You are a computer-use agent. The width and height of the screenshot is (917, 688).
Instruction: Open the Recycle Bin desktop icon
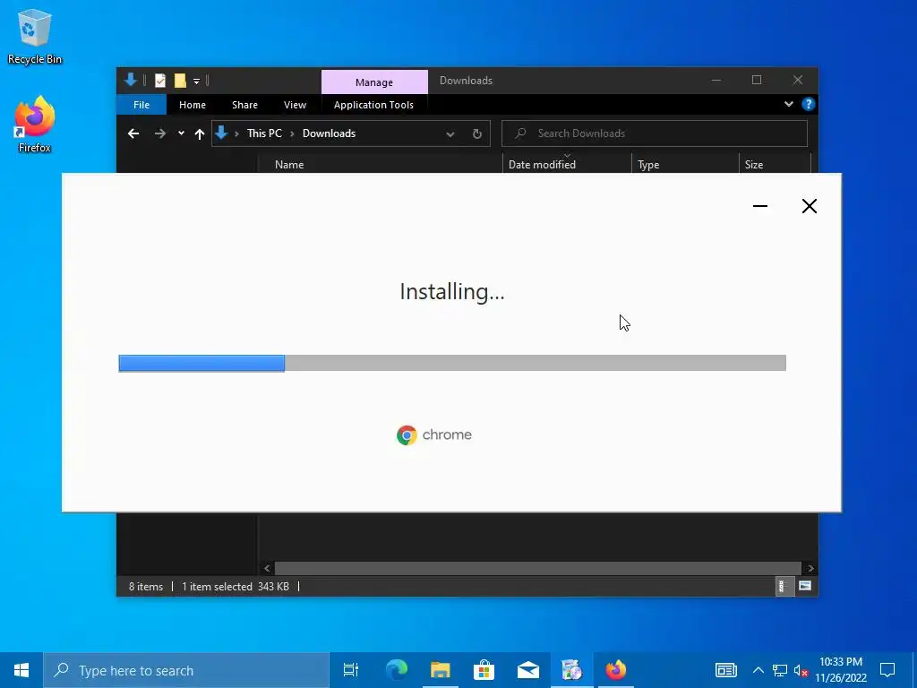point(35,36)
